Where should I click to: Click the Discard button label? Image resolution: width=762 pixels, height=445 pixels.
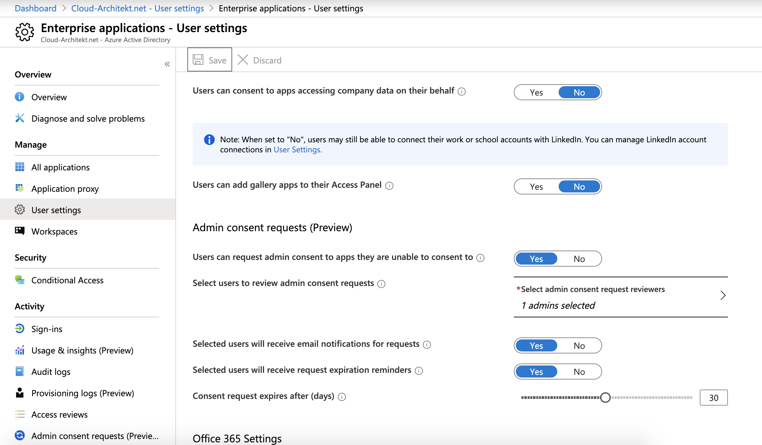pos(267,60)
